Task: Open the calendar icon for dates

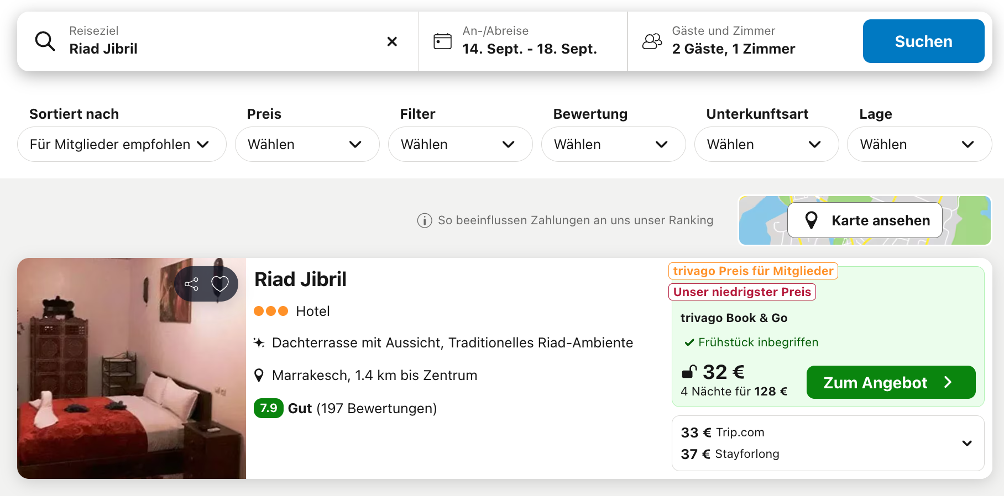Action: (442, 41)
